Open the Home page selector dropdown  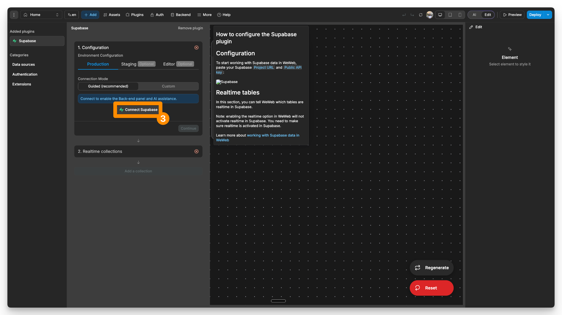[x=41, y=15]
